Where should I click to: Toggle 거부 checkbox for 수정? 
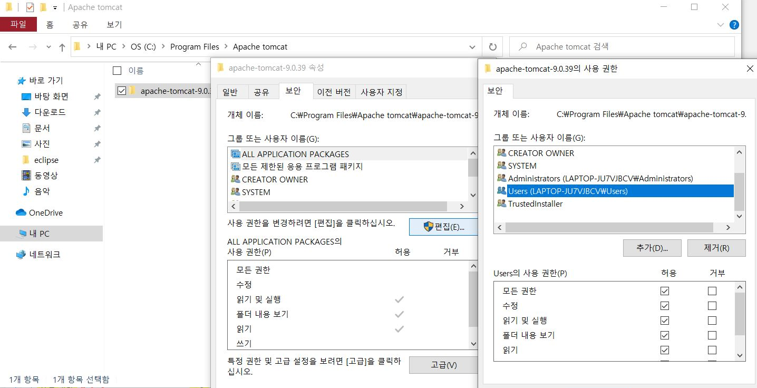click(x=712, y=306)
